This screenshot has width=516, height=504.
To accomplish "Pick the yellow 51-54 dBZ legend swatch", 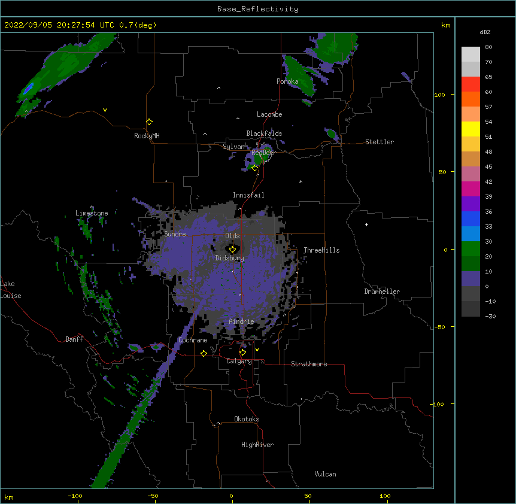I will (471, 129).
